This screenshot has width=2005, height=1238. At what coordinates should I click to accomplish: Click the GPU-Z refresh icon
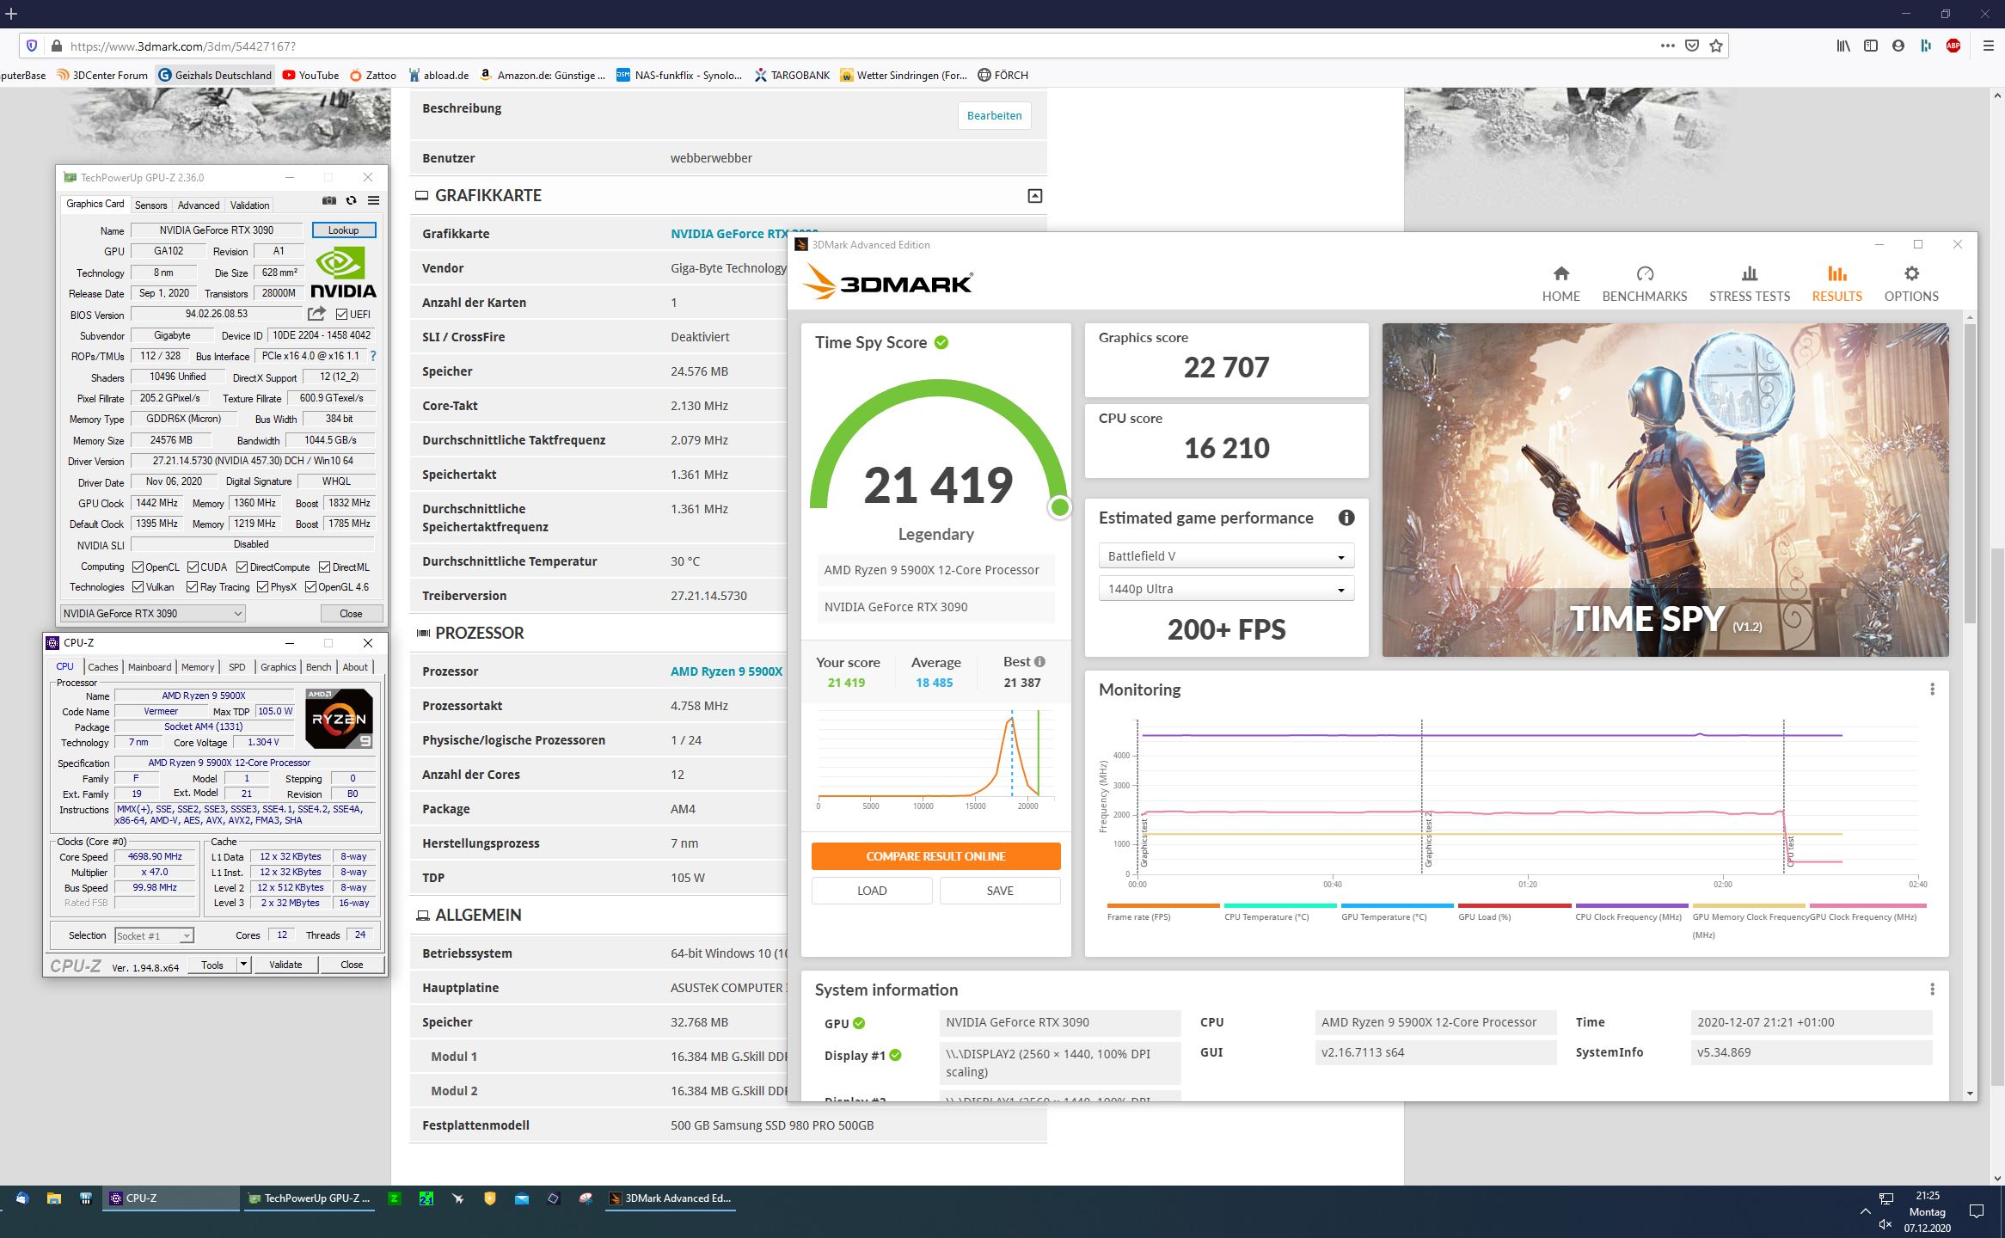pos(351,200)
